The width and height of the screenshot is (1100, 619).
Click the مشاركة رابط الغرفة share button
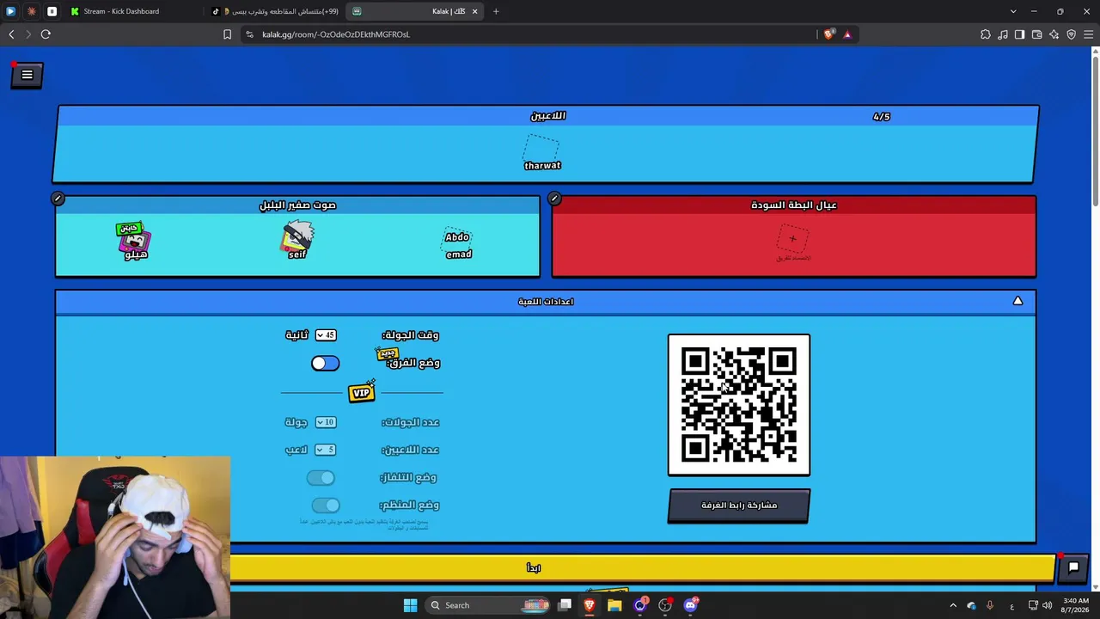point(739,506)
